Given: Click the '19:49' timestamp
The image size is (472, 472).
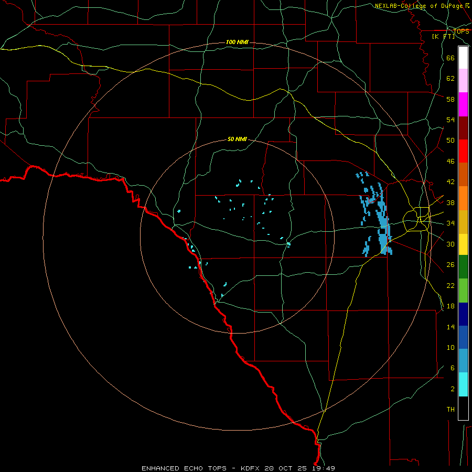Looking at the screenshot, I should click(323, 468).
